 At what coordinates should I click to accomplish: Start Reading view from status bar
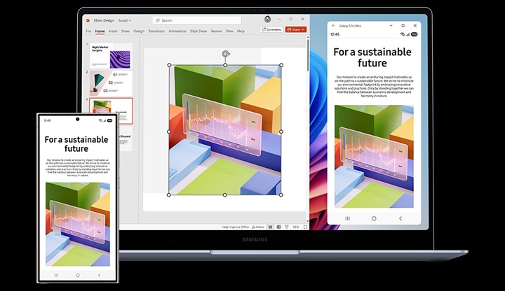287,227
